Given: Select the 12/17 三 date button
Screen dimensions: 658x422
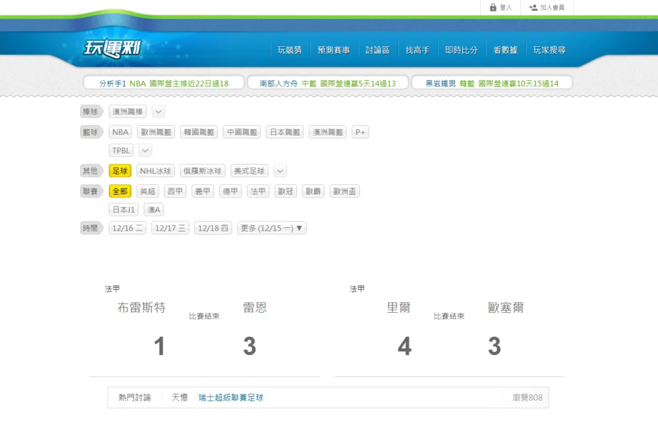Looking at the screenshot, I should click(x=170, y=228).
